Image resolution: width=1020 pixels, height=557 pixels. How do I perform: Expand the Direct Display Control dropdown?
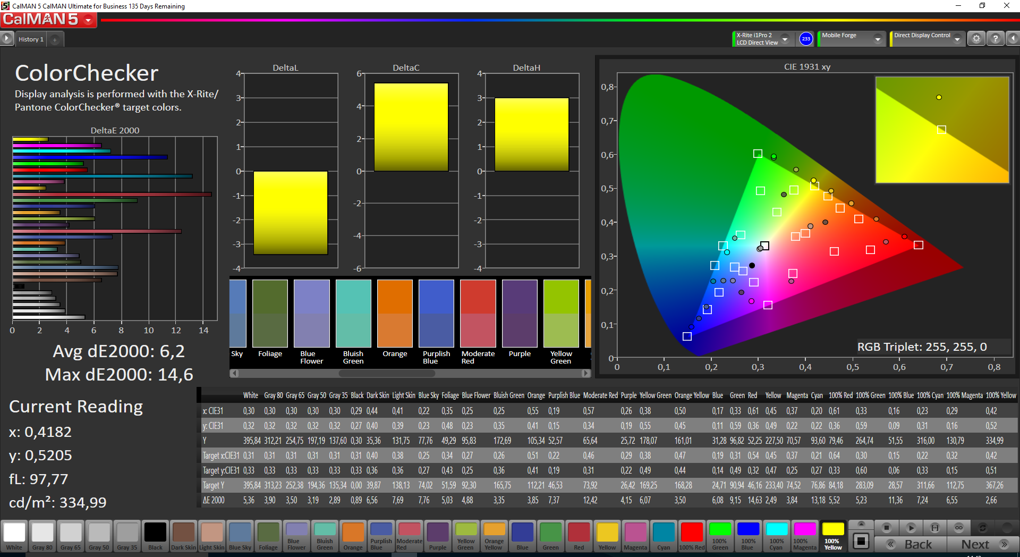click(x=957, y=39)
